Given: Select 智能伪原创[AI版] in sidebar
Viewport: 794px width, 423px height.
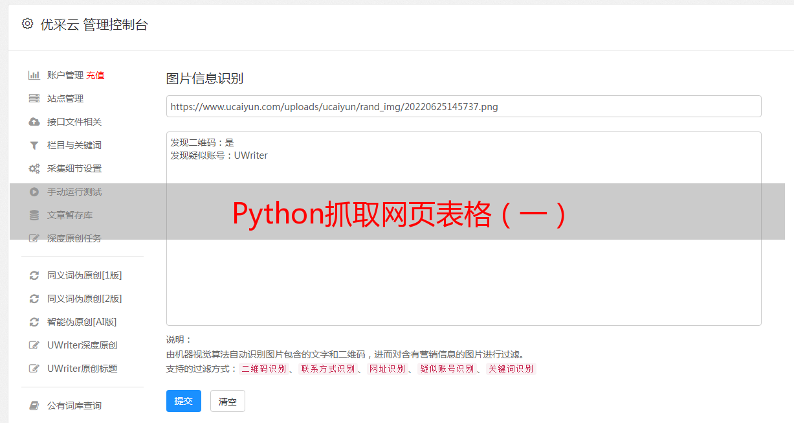Looking at the screenshot, I should 82,322.
